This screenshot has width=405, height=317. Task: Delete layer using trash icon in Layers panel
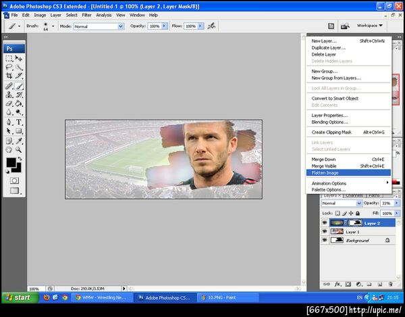click(389, 284)
